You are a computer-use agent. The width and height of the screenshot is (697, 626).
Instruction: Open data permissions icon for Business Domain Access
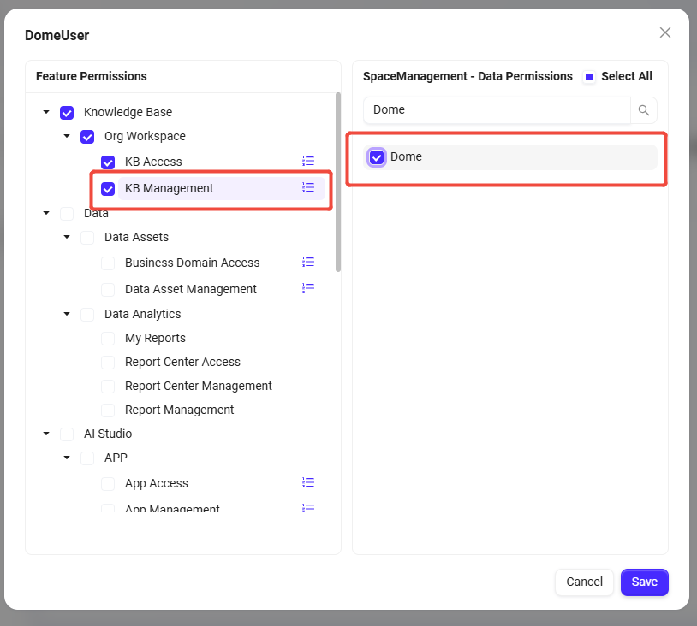click(x=308, y=262)
